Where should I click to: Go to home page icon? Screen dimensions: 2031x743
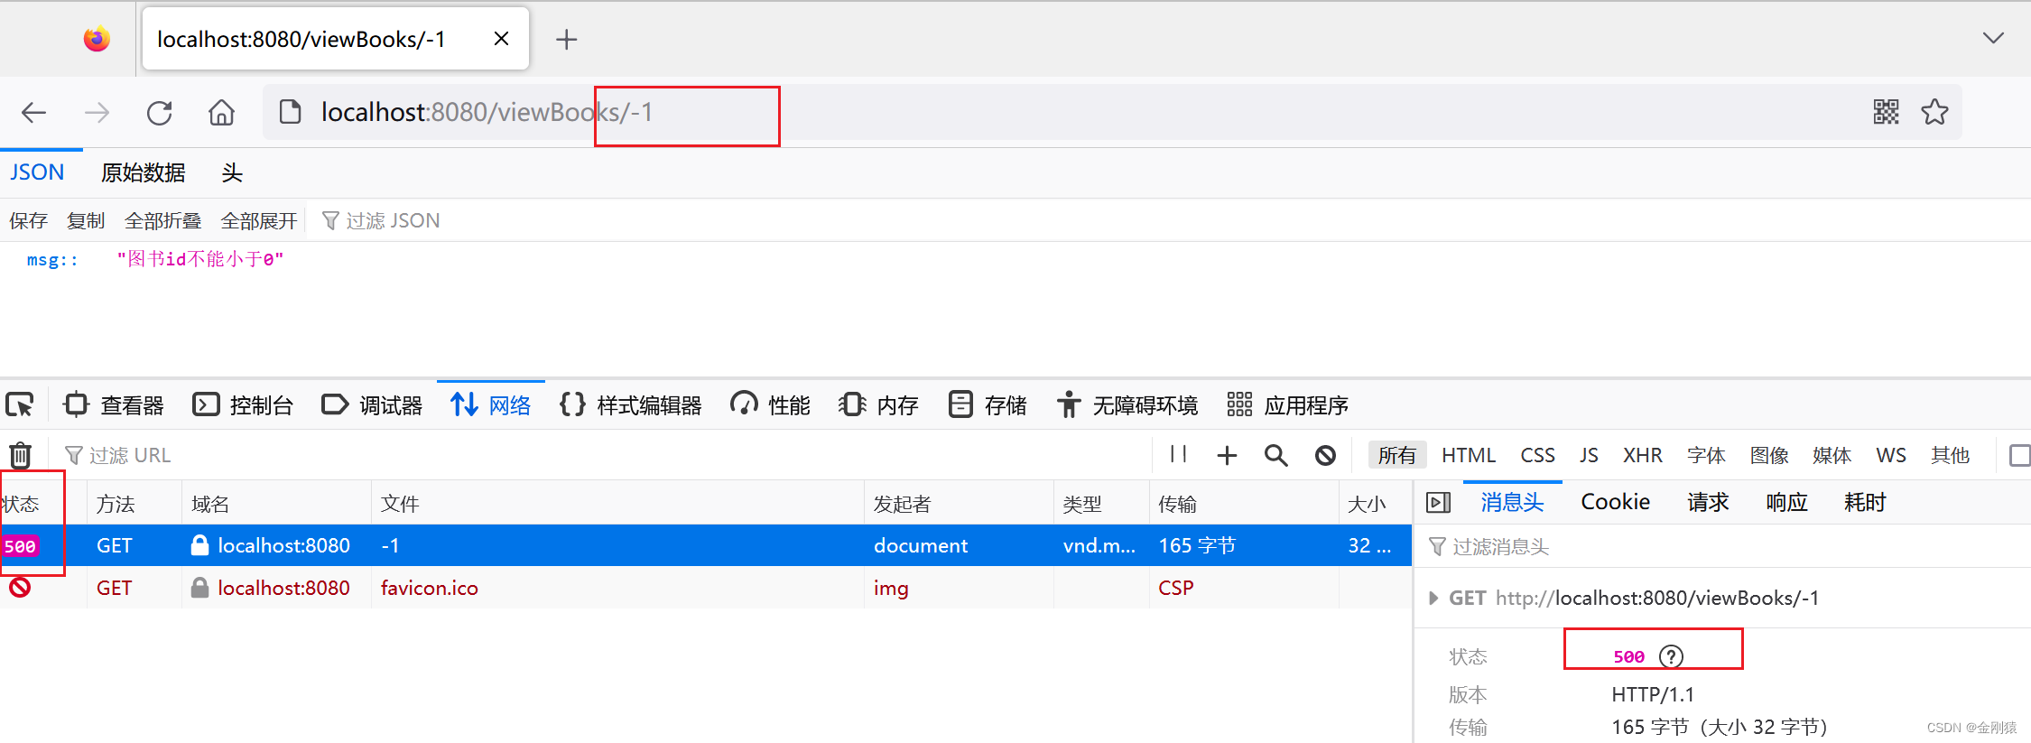point(221,113)
